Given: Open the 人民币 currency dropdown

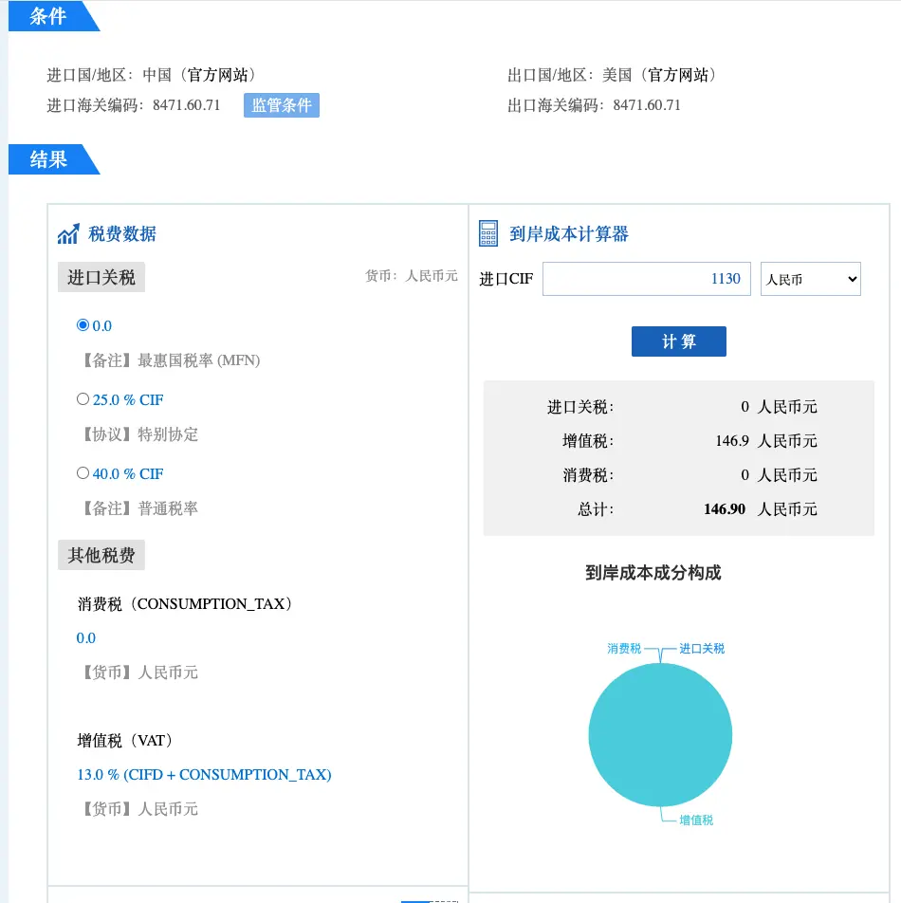Looking at the screenshot, I should (810, 280).
